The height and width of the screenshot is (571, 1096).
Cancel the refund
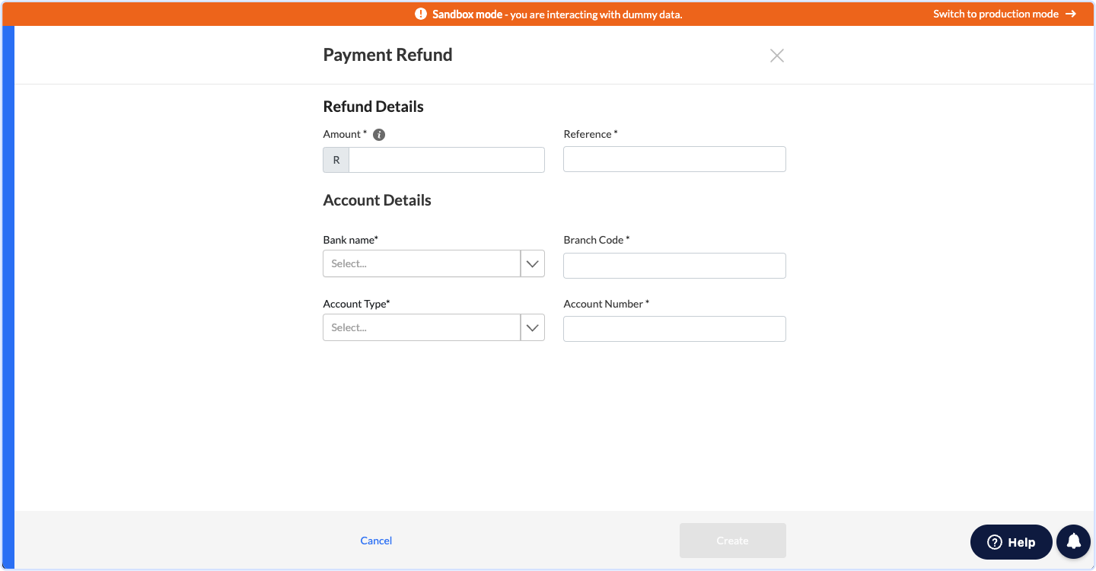[x=376, y=541]
